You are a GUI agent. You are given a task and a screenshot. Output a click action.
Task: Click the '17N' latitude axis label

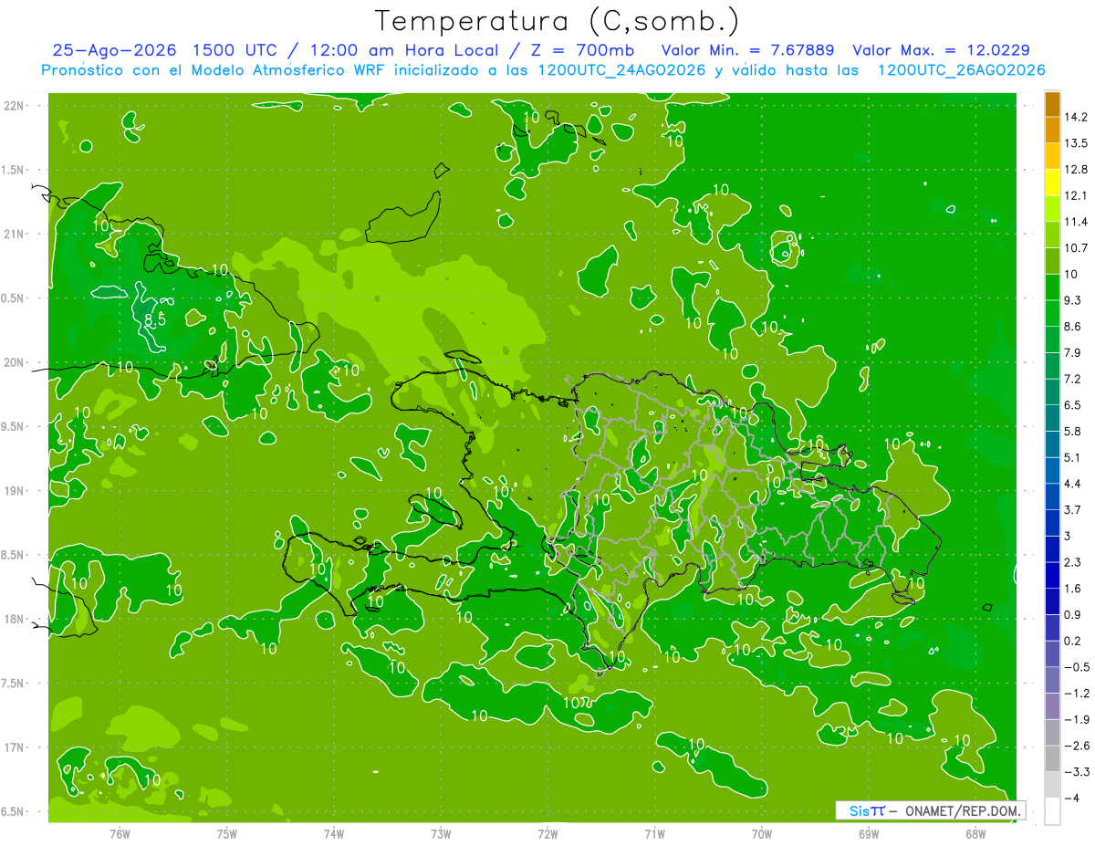point(15,747)
